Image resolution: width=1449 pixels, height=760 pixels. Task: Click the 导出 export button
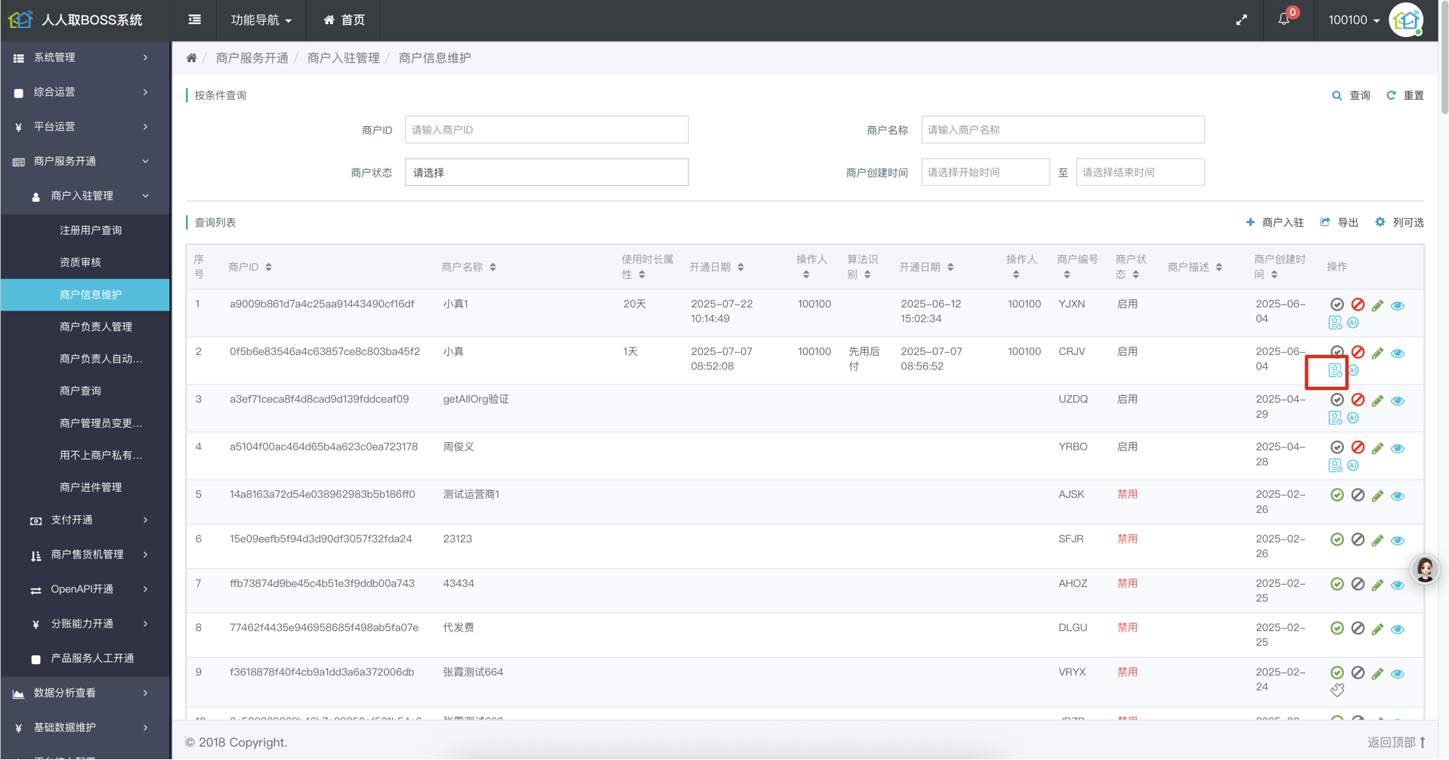point(1339,222)
